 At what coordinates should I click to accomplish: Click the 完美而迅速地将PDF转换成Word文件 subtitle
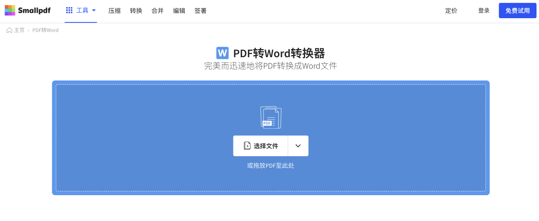point(270,66)
